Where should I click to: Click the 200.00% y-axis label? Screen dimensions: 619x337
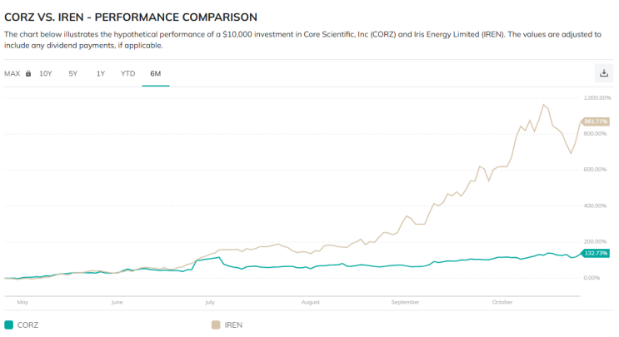(595, 241)
